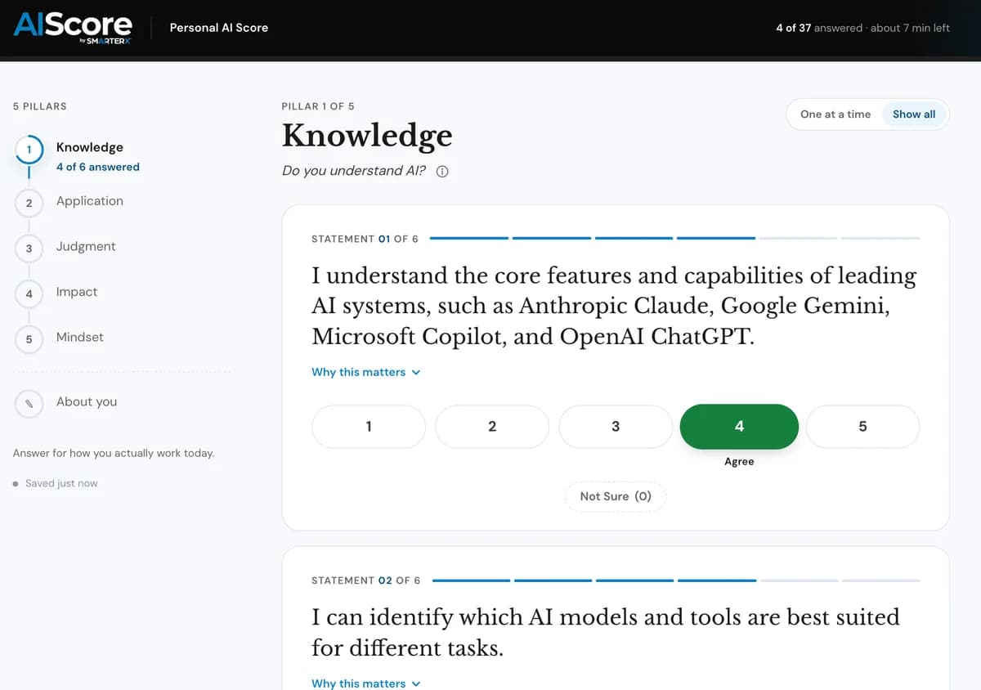Click the 'Saved just now' status
Image resolution: width=981 pixels, height=690 pixels.
coord(61,483)
